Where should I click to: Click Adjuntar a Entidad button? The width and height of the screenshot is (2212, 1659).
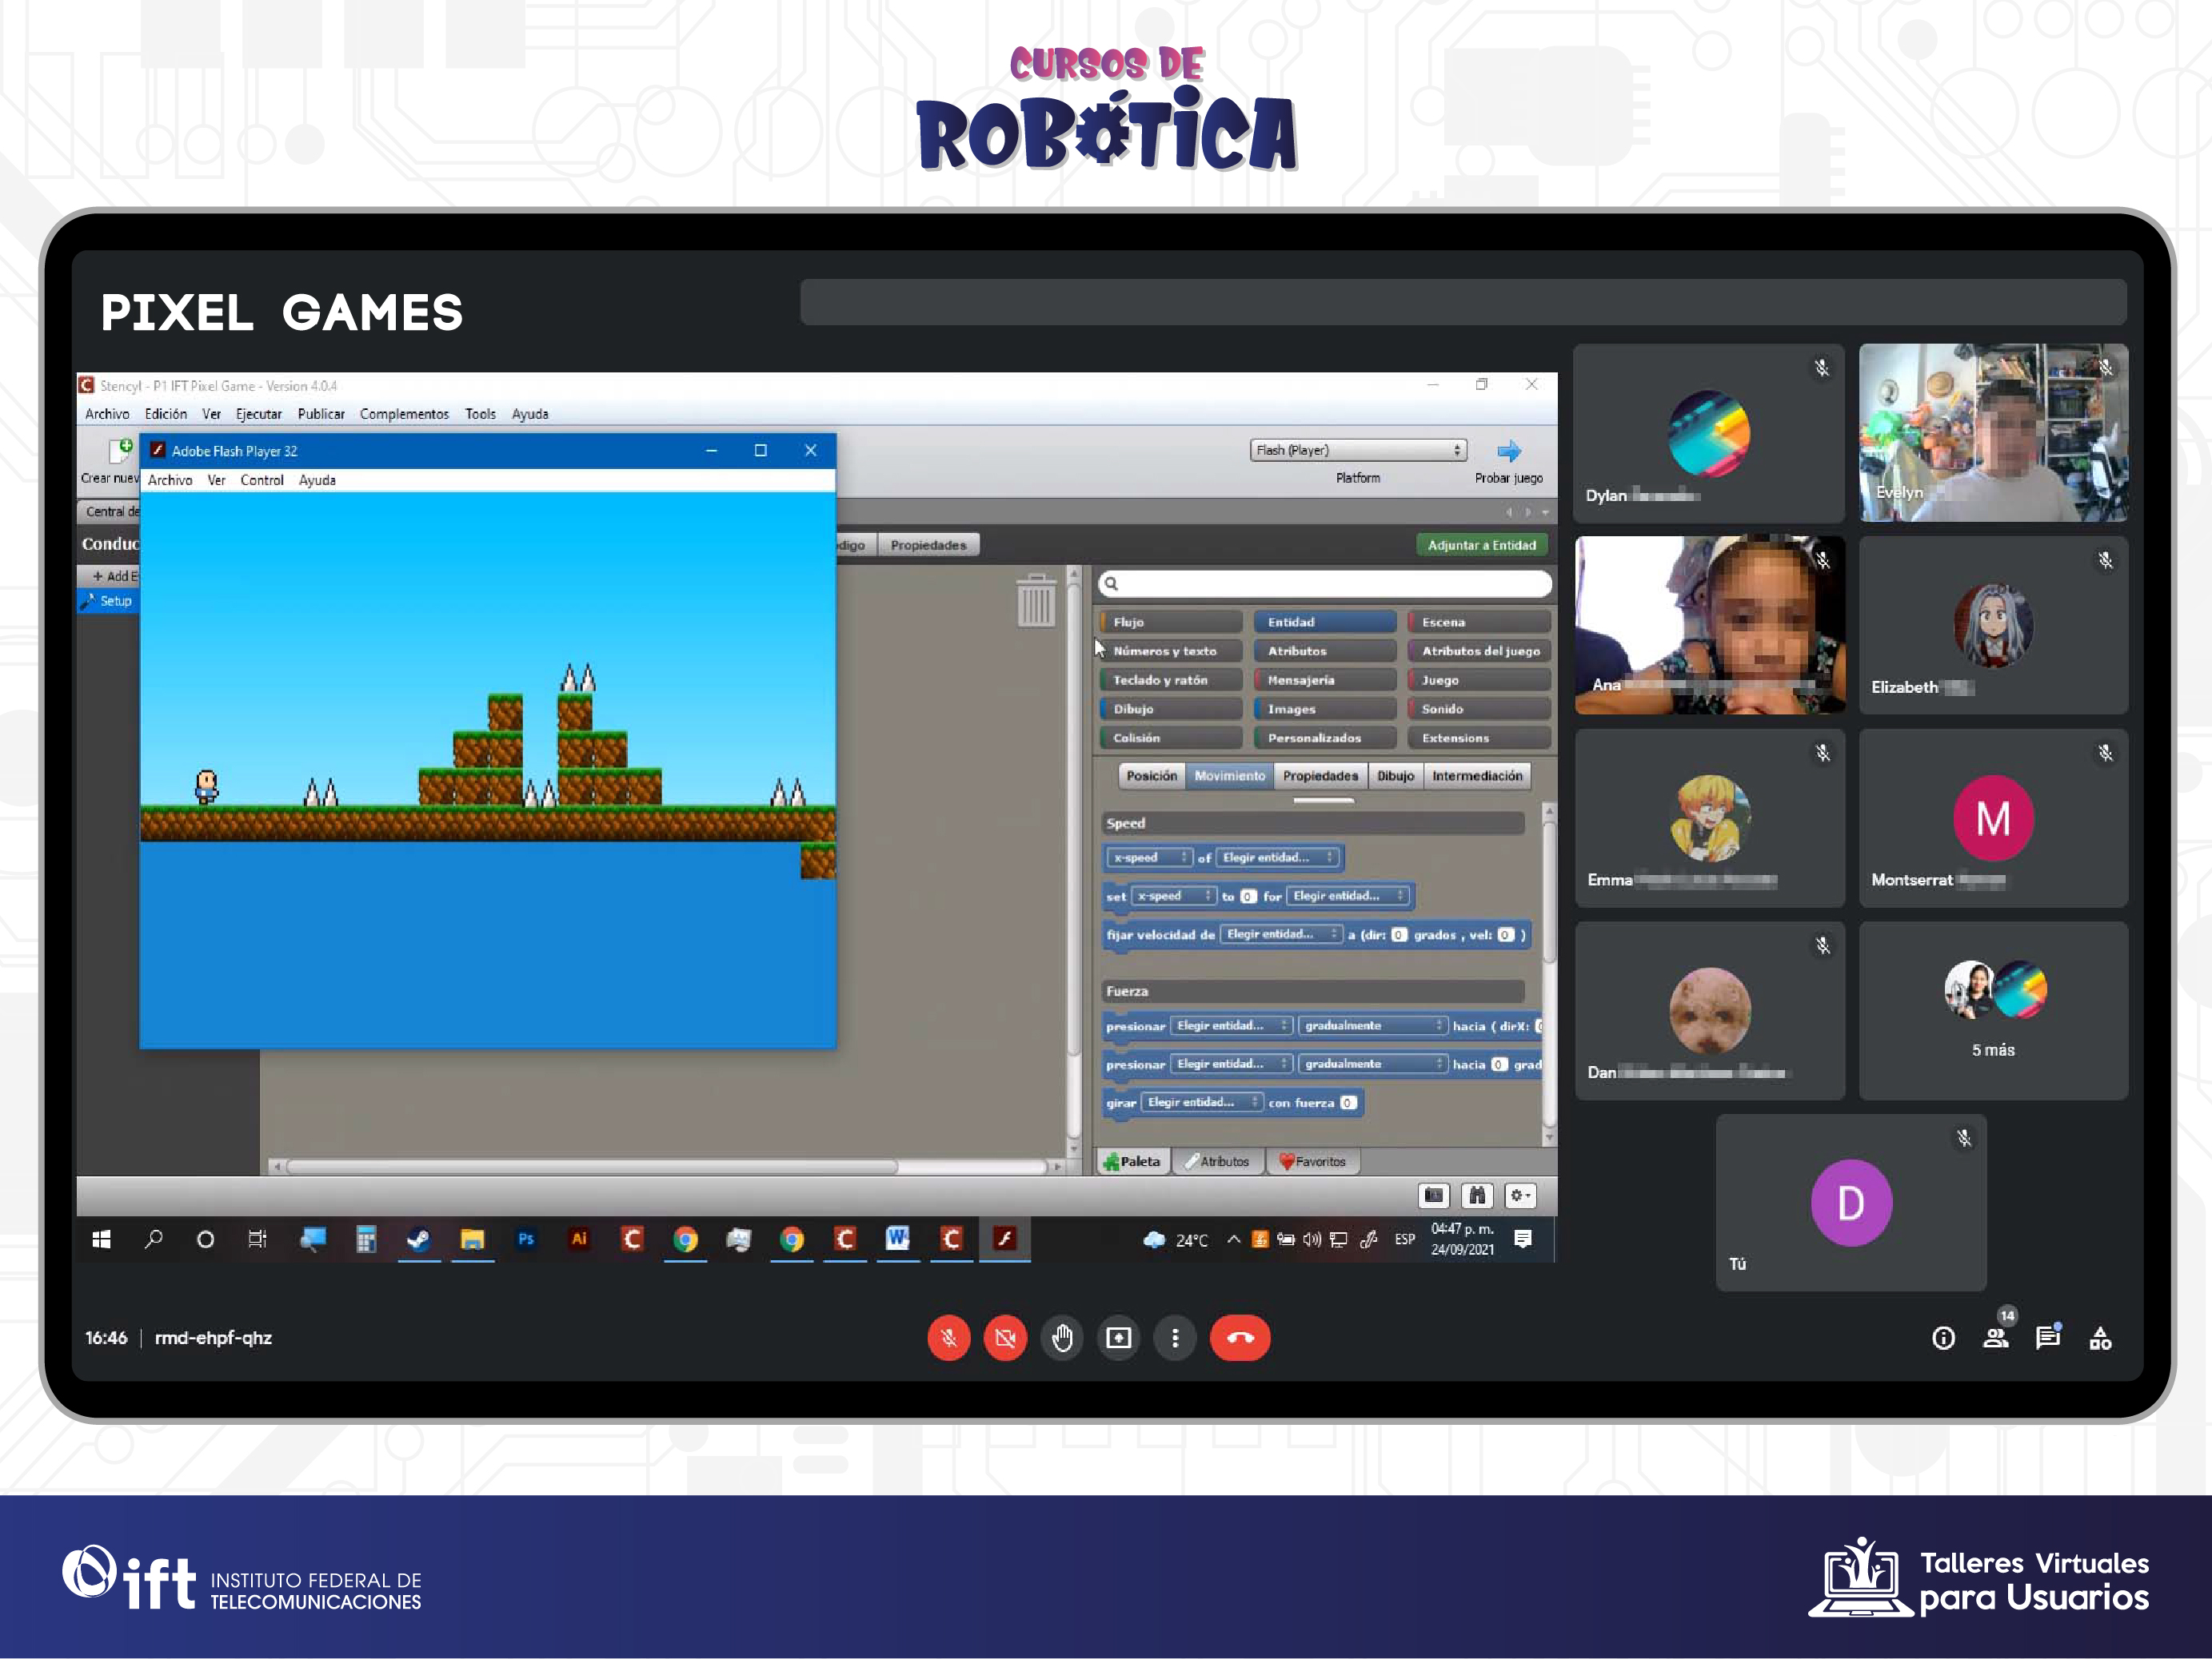[x=1481, y=545]
